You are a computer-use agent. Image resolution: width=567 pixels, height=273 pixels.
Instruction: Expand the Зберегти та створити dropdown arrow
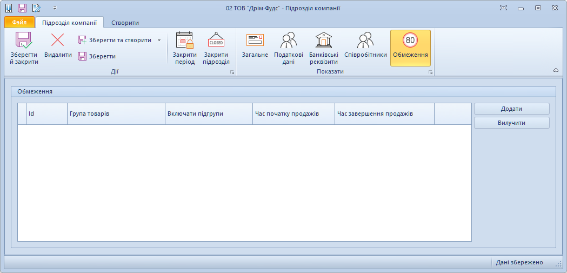(x=159, y=40)
